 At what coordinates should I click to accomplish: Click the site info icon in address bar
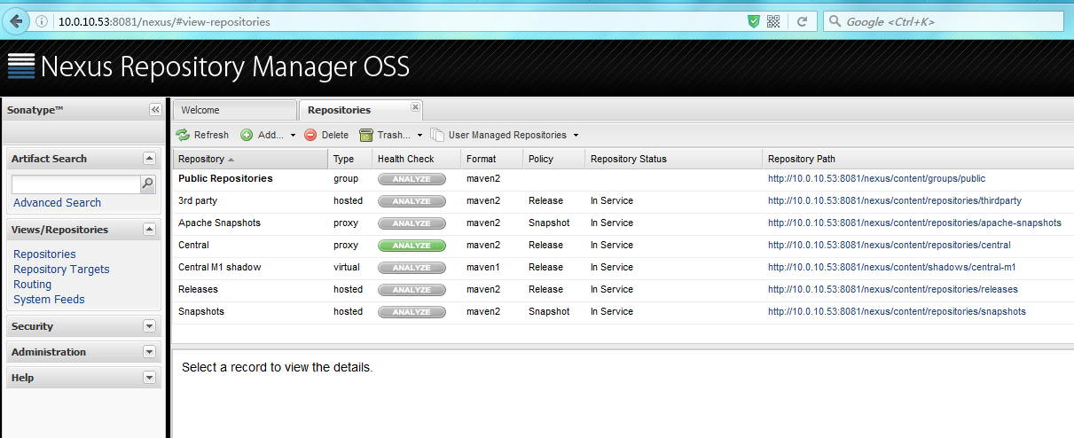pyautogui.click(x=42, y=21)
